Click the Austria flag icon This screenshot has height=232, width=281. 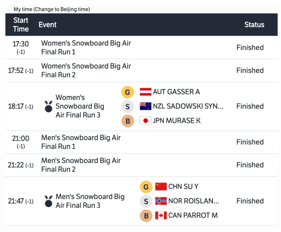coord(146,92)
